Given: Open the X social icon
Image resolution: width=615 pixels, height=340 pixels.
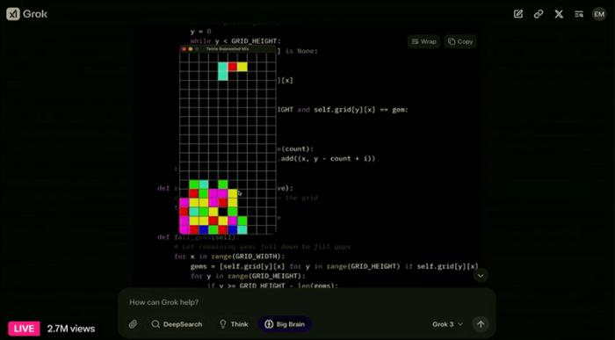Looking at the screenshot, I should pos(559,14).
